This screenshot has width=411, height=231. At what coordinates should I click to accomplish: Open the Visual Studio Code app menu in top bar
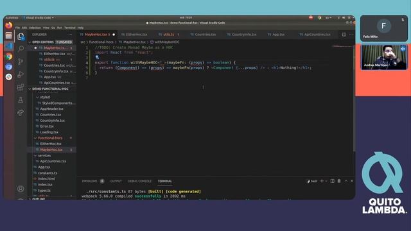point(39,18)
